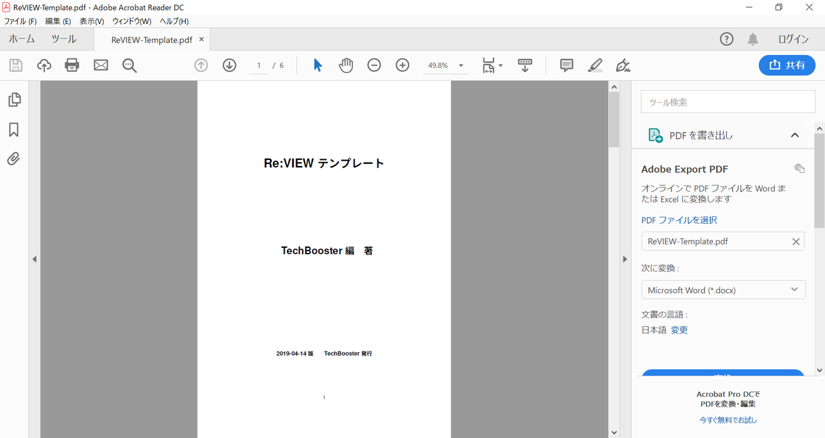Switch to the ツール tab
825x438 pixels.
click(64, 39)
